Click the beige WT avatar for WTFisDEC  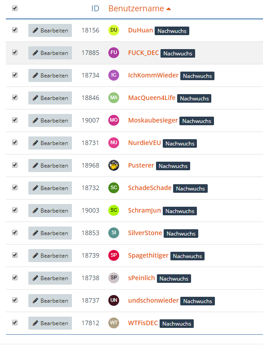(x=114, y=323)
